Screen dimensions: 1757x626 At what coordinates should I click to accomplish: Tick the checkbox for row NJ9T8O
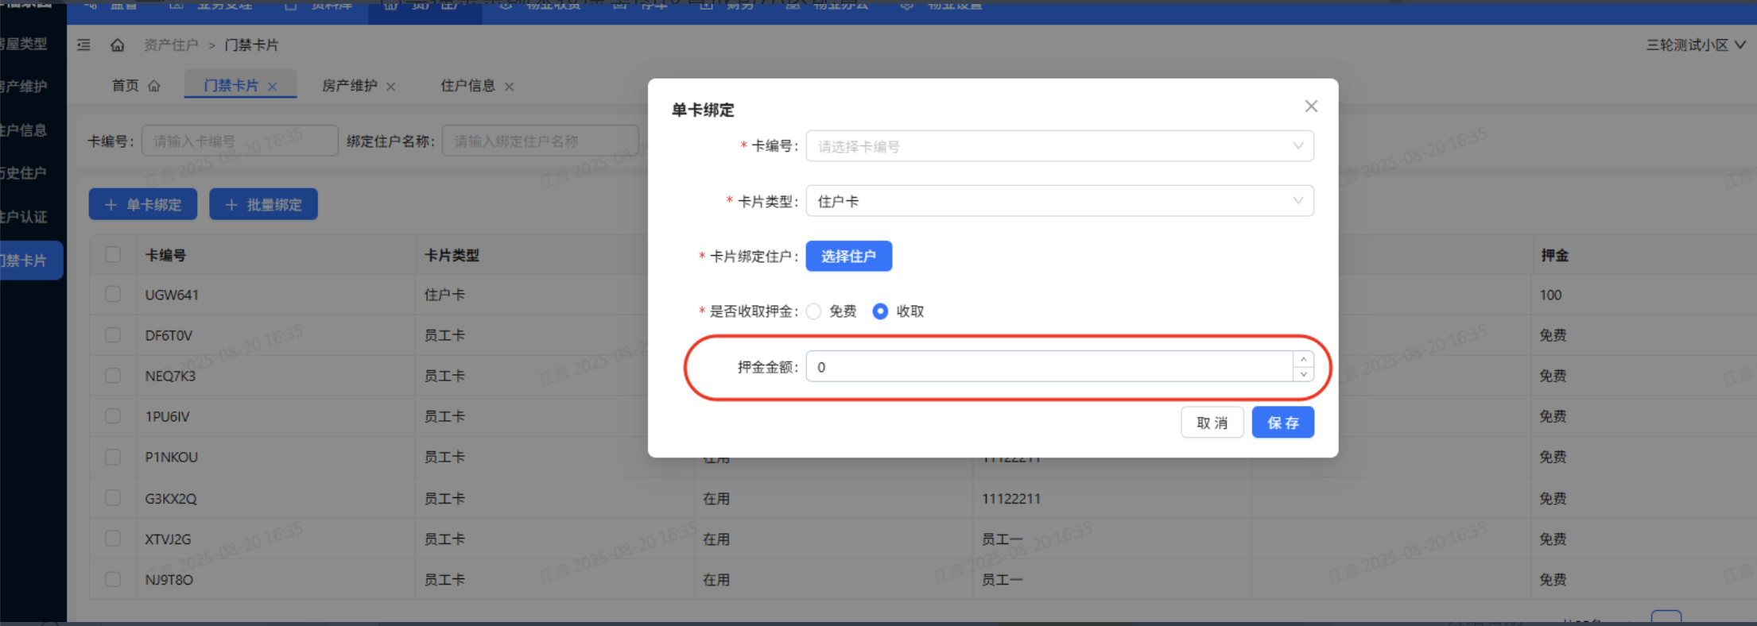(113, 579)
